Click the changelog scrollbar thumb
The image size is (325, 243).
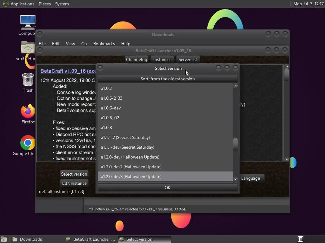[x=287, y=74]
